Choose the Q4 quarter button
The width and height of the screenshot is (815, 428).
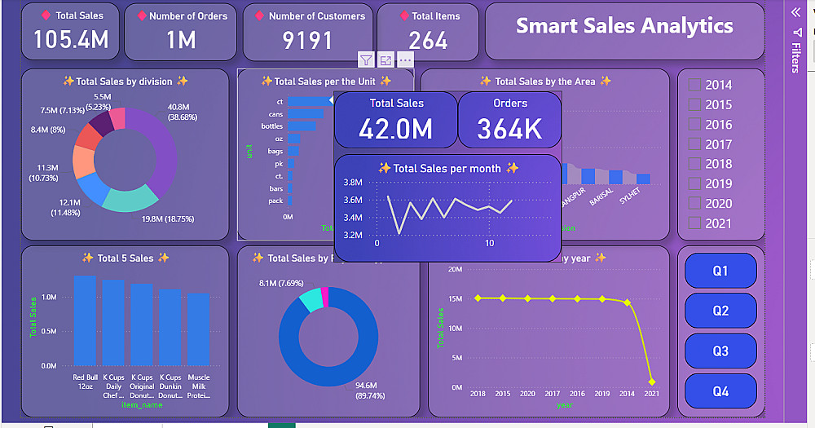click(720, 391)
